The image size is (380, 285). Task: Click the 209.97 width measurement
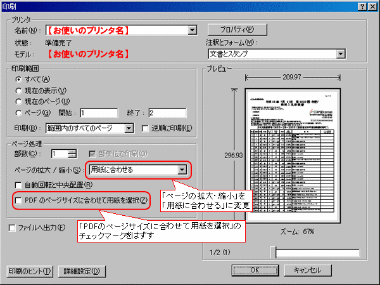click(x=292, y=77)
